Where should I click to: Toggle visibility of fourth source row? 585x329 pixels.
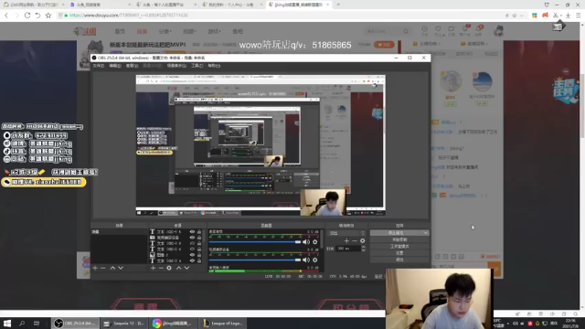click(192, 249)
